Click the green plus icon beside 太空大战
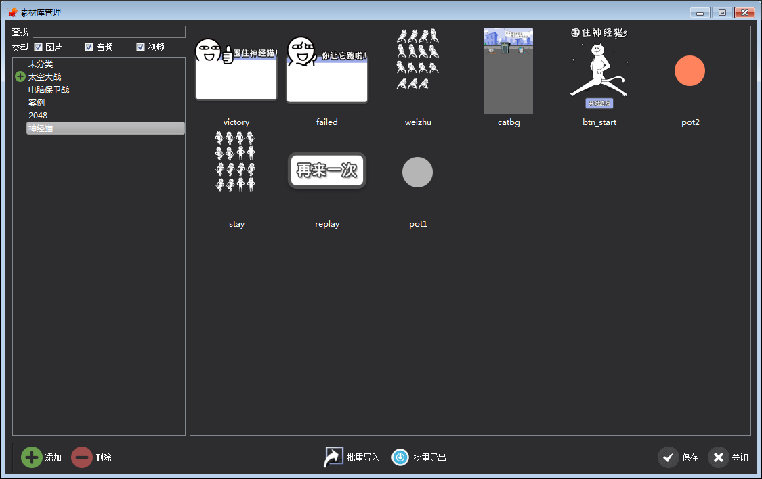 click(x=20, y=77)
